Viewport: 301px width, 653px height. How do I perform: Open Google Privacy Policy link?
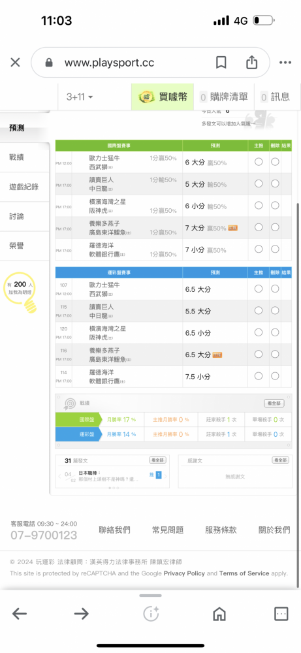(x=184, y=573)
